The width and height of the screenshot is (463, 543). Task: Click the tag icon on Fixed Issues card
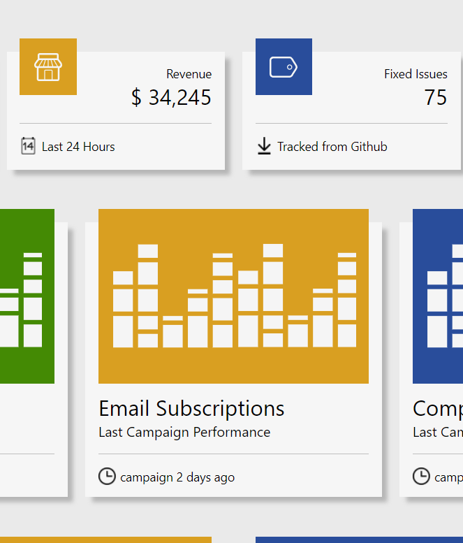pyautogui.click(x=284, y=67)
